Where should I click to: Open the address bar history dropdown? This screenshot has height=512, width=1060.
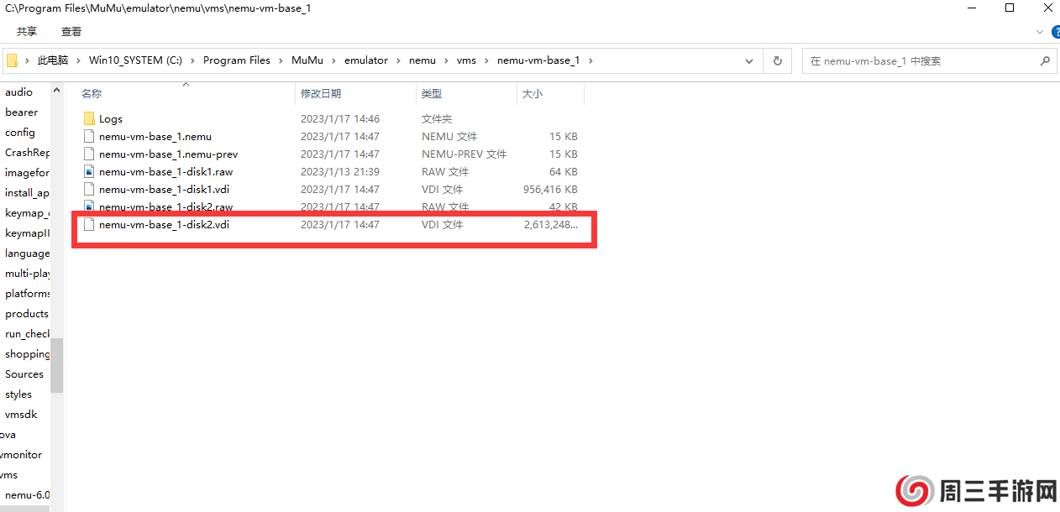point(749,61)
